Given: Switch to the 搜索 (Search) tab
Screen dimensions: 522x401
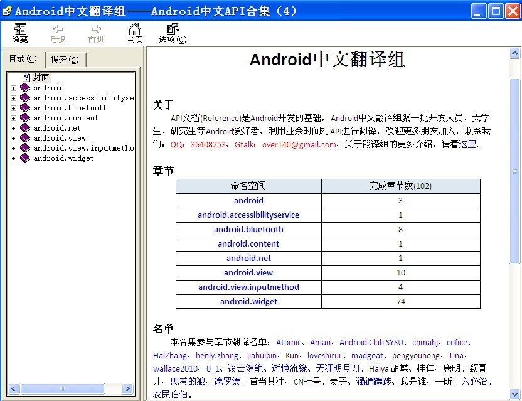Looking at the screenshot, I should tap(65, 59).
